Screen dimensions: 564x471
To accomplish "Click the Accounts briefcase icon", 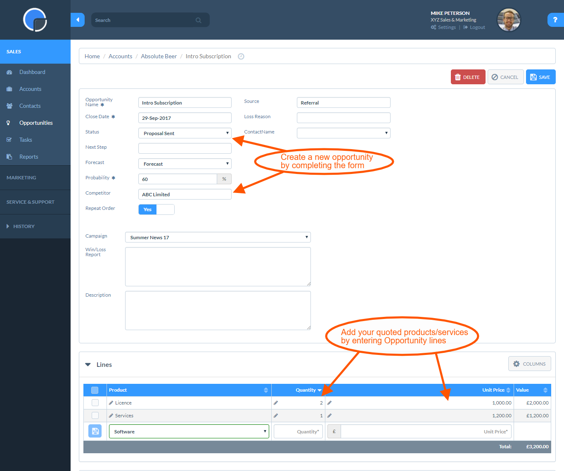I will [9, 89].
